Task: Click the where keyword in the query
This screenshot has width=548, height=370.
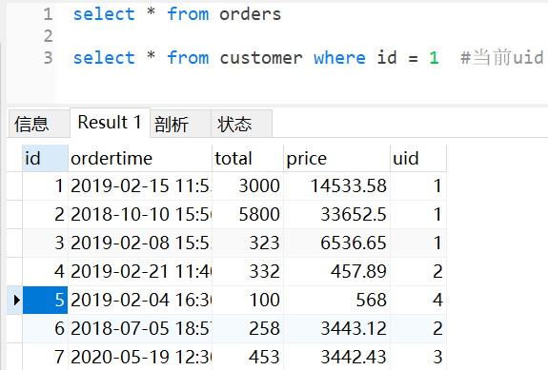Action: click(339, 58)
